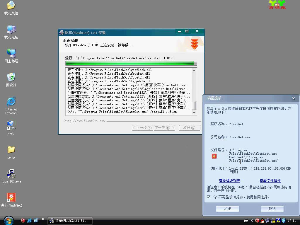Select the Internet Explorer desktop icon
Image resolution: width=300 pixels, height=225 pixels.
coord(11,106)
